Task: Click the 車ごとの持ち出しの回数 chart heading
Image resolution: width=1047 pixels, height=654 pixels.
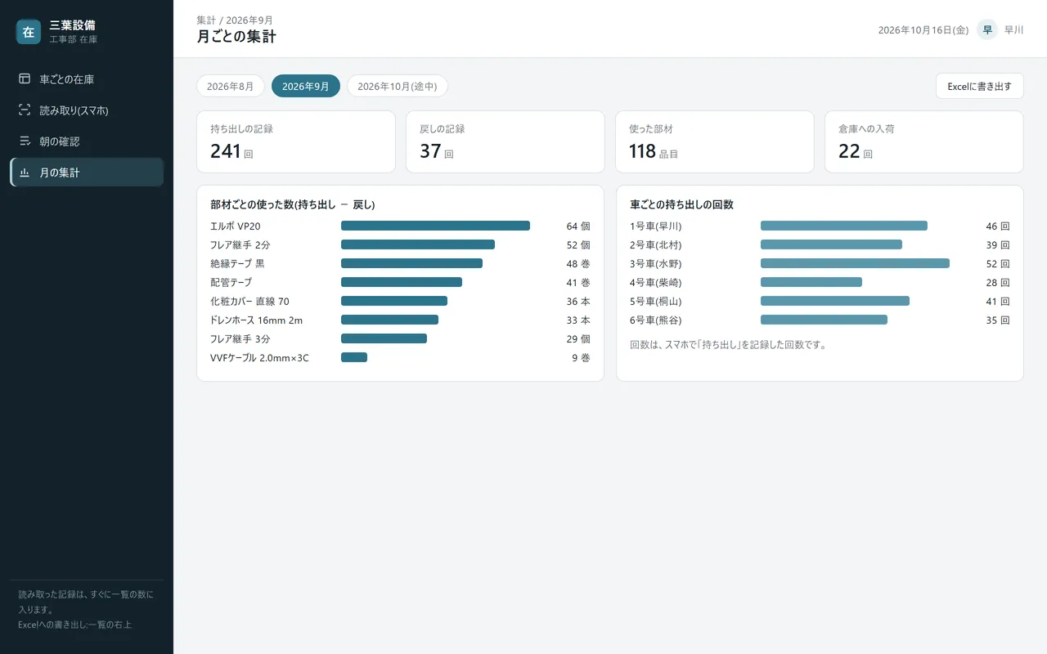Action: 682,204
